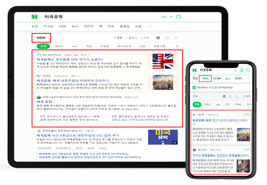Open the 책 tab on the tablet
The height and width of the screenshot is (185, 267).
point(101,26)
